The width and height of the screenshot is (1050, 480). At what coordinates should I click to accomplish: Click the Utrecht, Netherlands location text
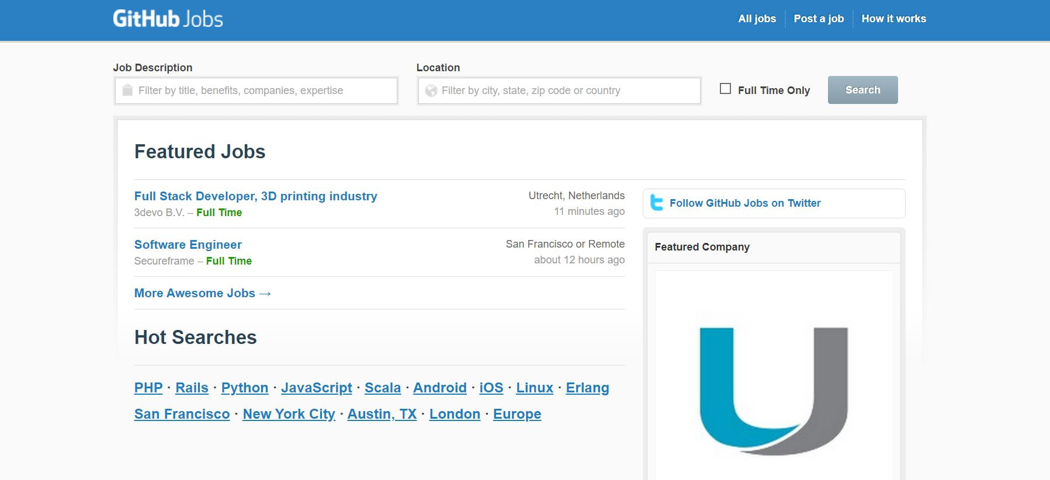click(577, 196)
